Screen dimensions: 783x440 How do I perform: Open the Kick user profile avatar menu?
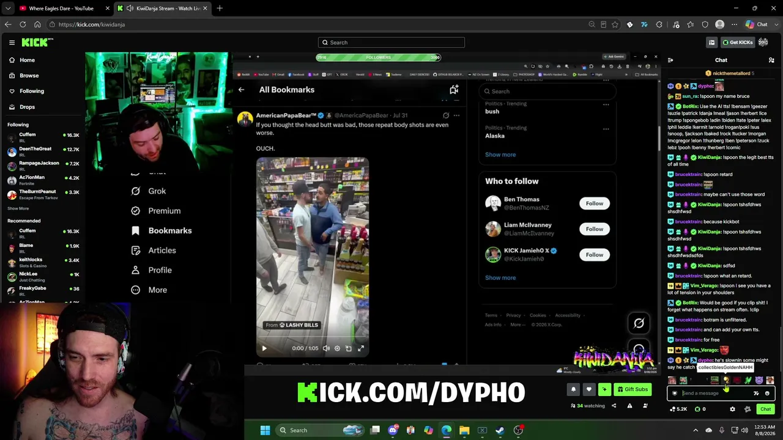coord(763,42)
